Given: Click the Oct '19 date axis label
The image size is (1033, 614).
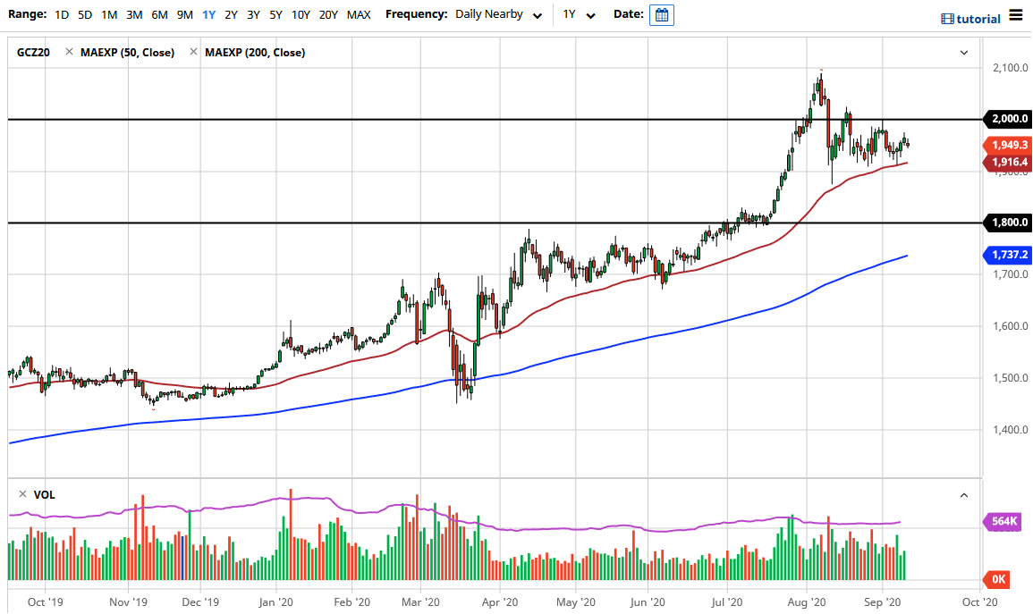Looking at the screenshot, I should (46, 602).
